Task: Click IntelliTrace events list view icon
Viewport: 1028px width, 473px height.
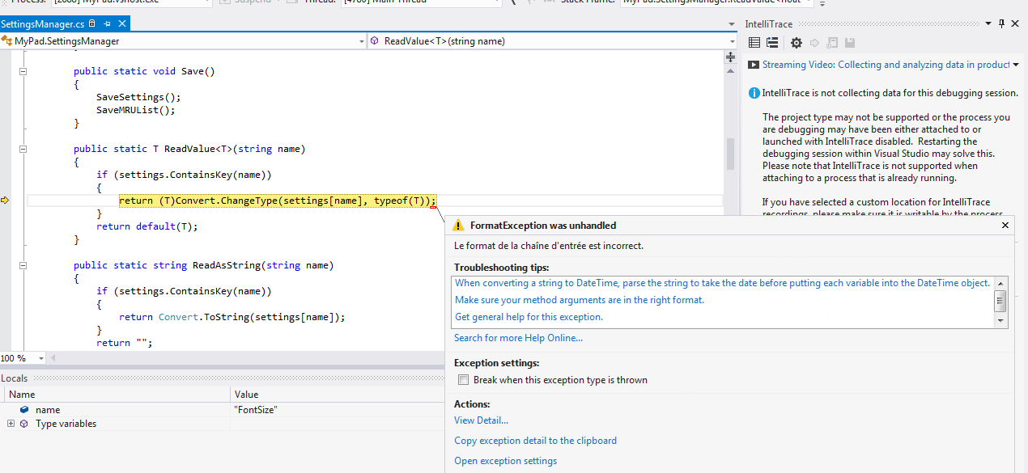Action: pos(754,43)
